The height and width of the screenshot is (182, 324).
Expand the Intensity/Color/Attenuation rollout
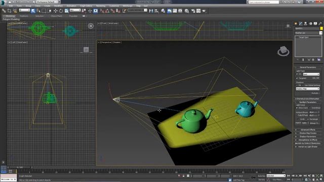coord(308,99)
